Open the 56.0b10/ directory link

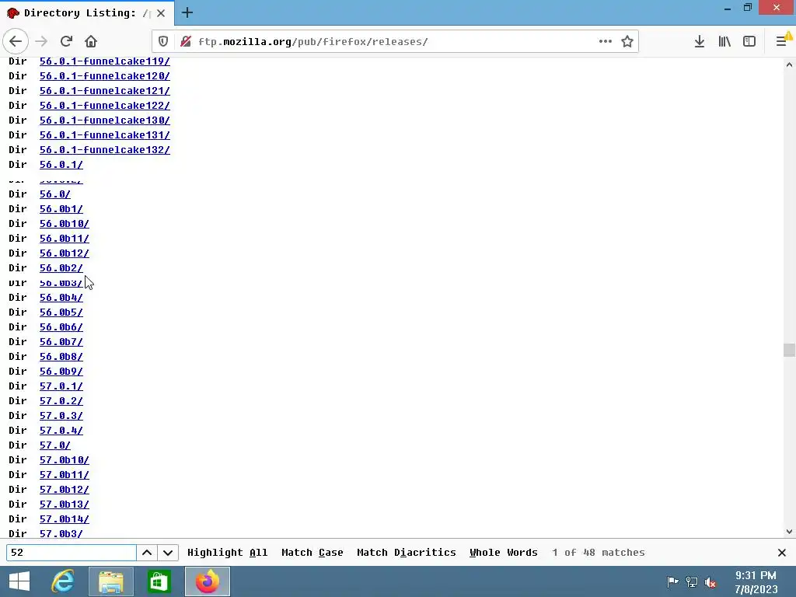[64, 223]
